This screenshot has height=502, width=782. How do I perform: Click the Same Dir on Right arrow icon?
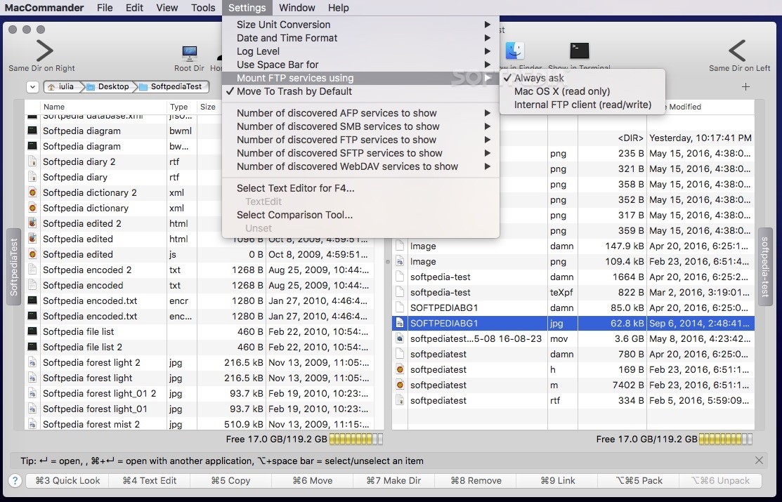pos(44,51)
